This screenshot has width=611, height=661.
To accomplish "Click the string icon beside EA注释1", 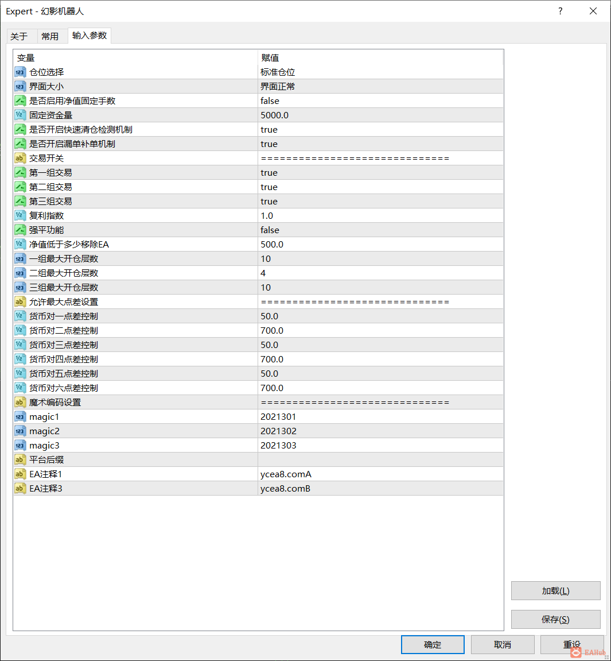I will [x=20, y=474].
